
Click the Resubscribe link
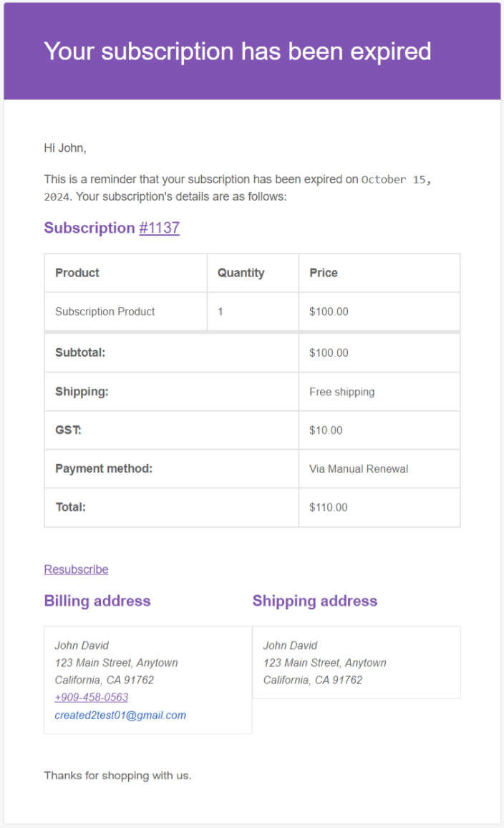pyautogui.click(x=76, y=569)
